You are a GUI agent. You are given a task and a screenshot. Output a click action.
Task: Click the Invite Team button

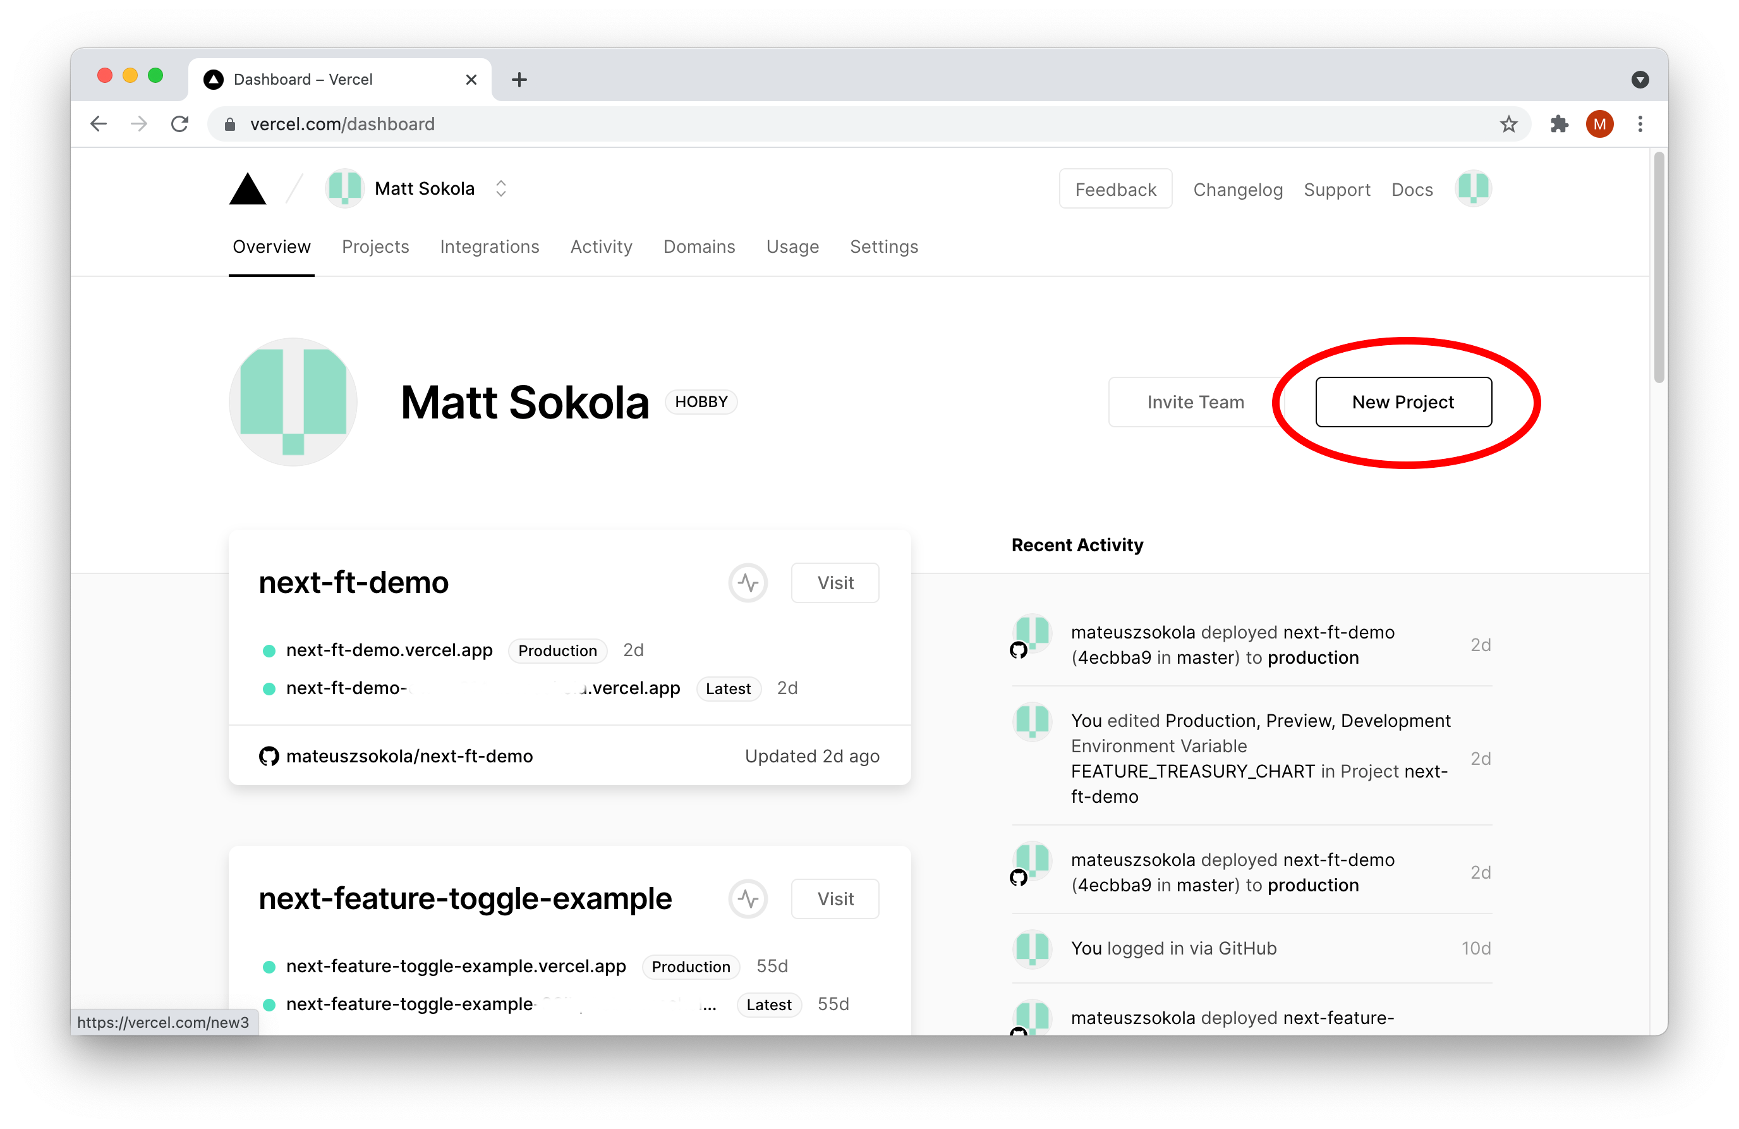click(x=1195, y=402)
